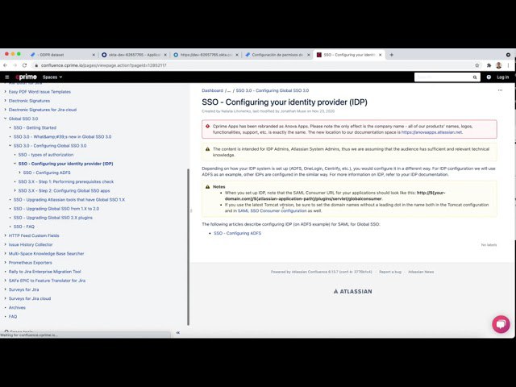Open Issue History Collector in sidebar
The image size is (516, 387).
(31, 244)
